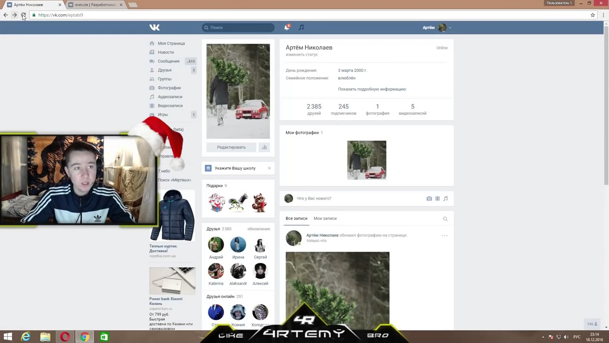This screenshot has width=609, height=343.
Task: Open friend Алексей's avatar
Action: pos(260,271)
